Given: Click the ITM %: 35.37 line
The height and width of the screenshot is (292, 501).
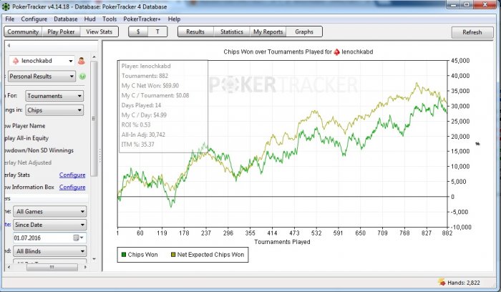Looking at the screenshot, I should click(137, 145).
